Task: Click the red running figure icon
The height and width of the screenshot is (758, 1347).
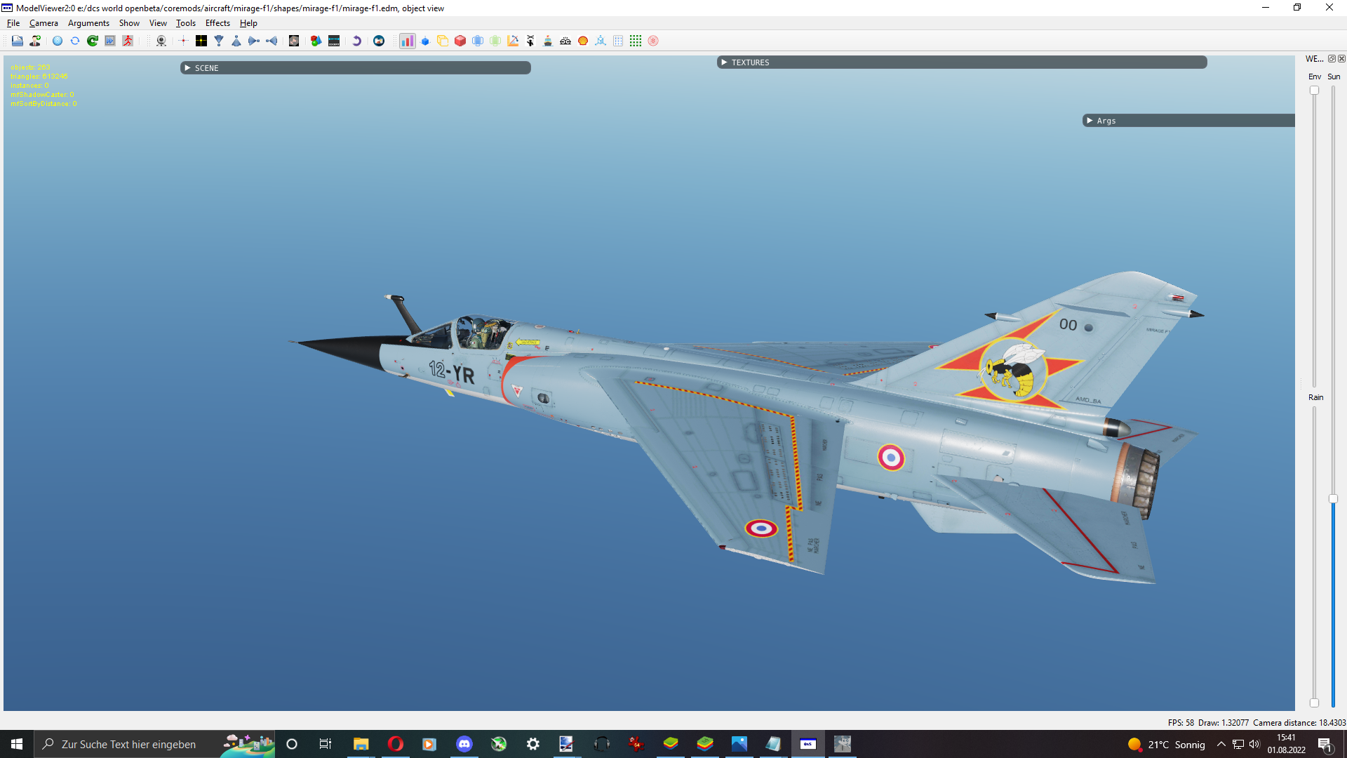Action: tap(128, 41)
